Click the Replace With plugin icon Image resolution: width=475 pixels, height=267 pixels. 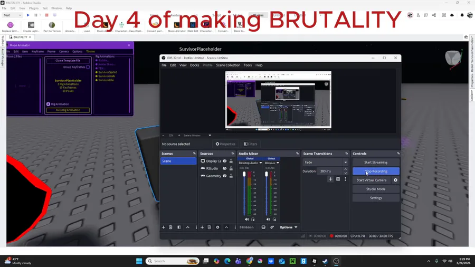click(11, 25)
